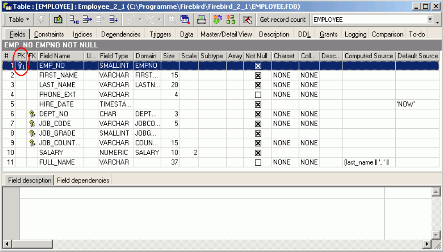443x252 pixels.
Task: Click the calendar grid icon with red arrow
Action: (184, 20)
